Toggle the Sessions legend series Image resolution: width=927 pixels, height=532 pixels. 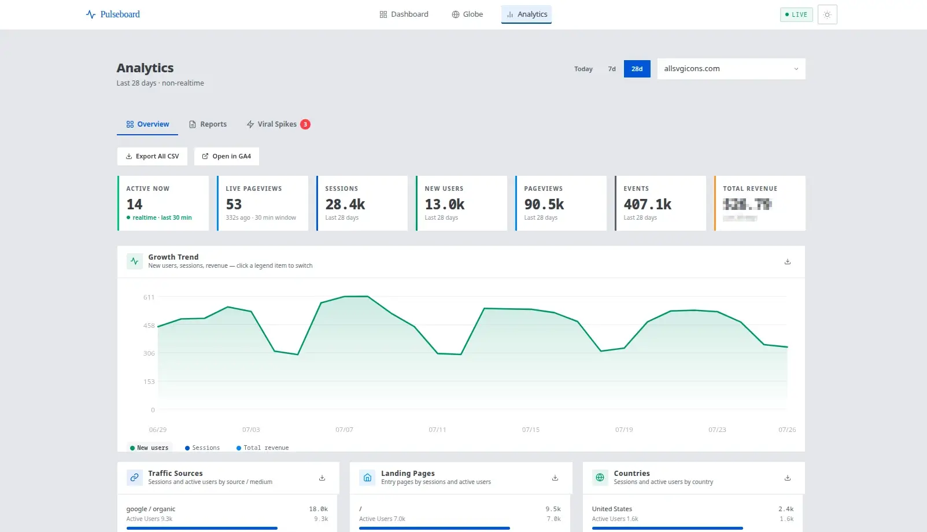(202, 448)
